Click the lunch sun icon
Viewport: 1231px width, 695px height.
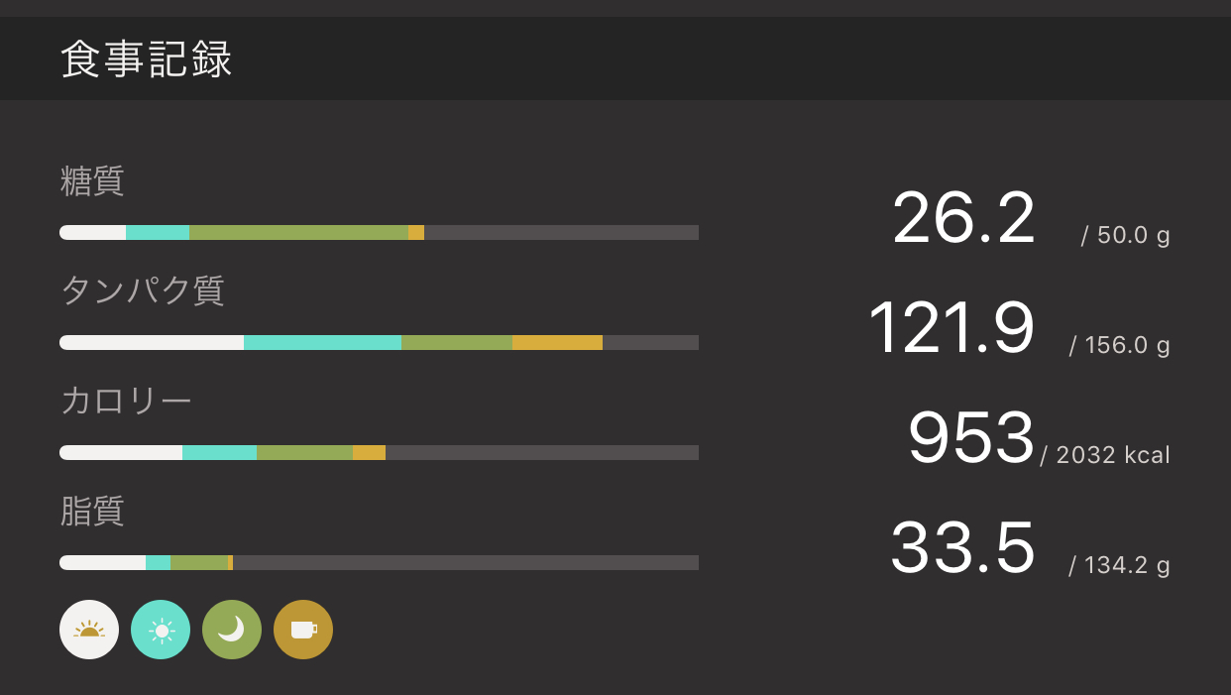[161, 630]
